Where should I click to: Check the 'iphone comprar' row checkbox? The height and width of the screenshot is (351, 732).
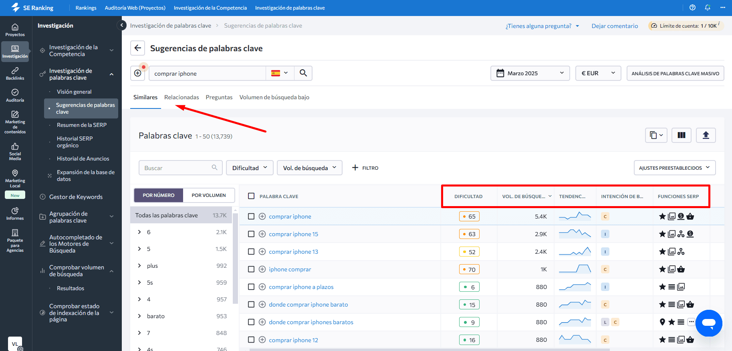(x=251, y=269)
